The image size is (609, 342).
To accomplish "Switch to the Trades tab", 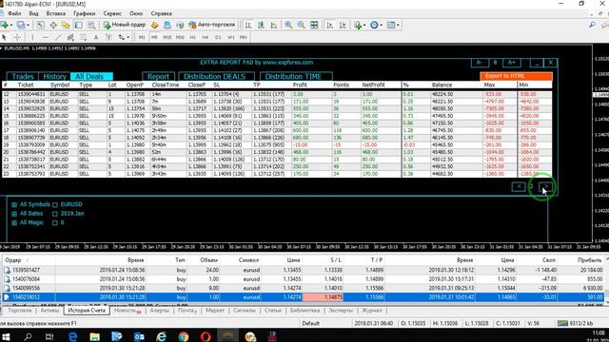I will tap(23, 76).
